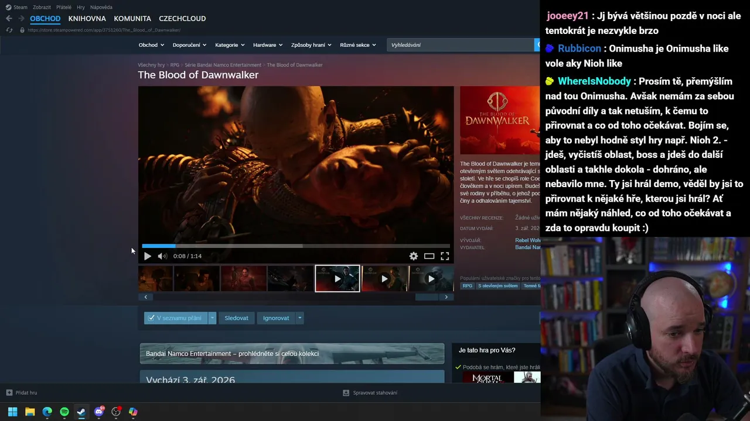Switch the trailer to theater mode icon
This screenshot has height=421, width=750.
[x=429, y=256]
